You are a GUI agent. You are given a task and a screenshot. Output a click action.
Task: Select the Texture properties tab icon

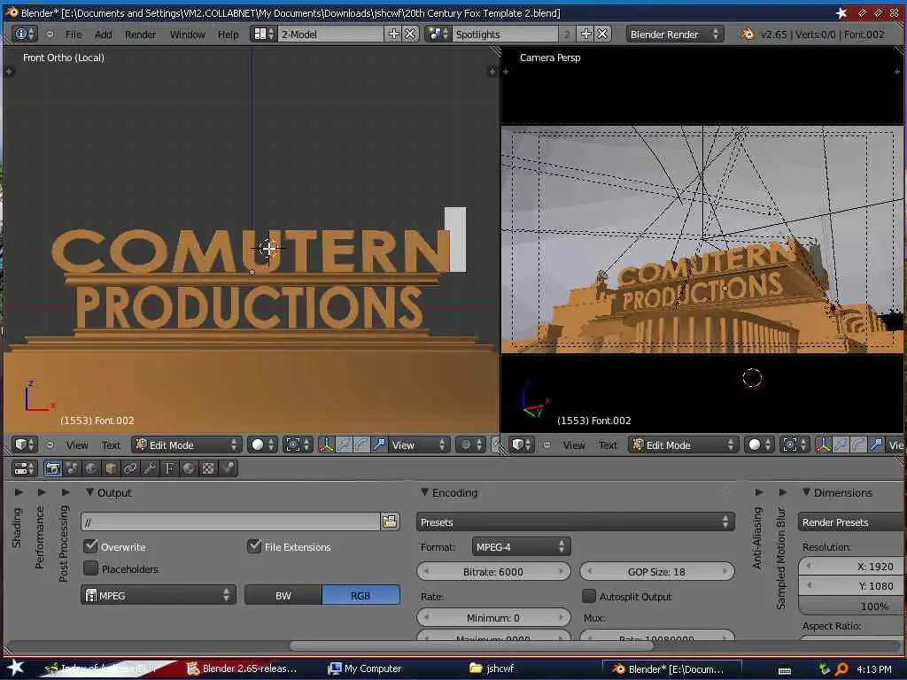click(208, 468)
